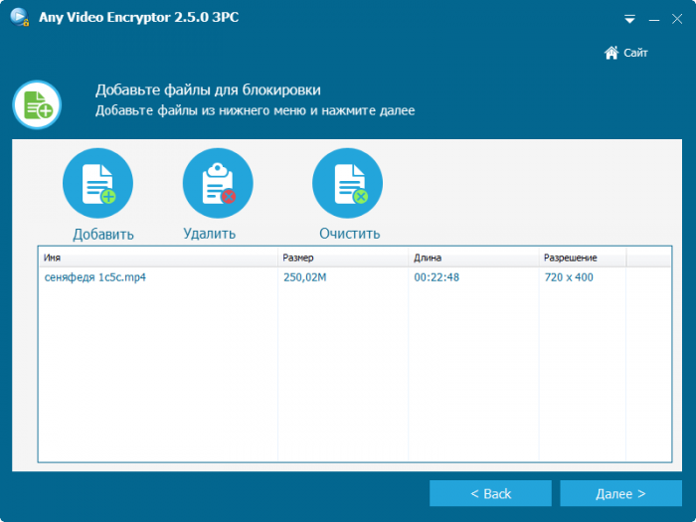The image size is (696, 522).
Task: Minimize the Any Video Encryptor window
Action: (x=653, y=19)
